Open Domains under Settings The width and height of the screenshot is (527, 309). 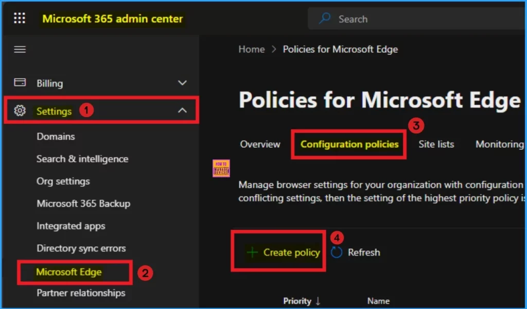click(56, 137)
